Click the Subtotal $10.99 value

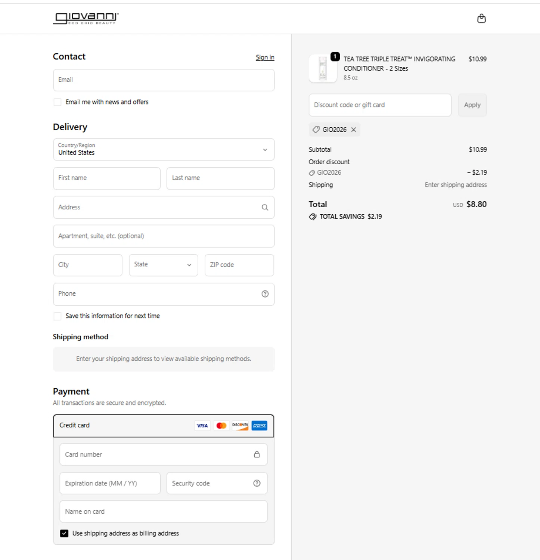(x=478, y=149)
